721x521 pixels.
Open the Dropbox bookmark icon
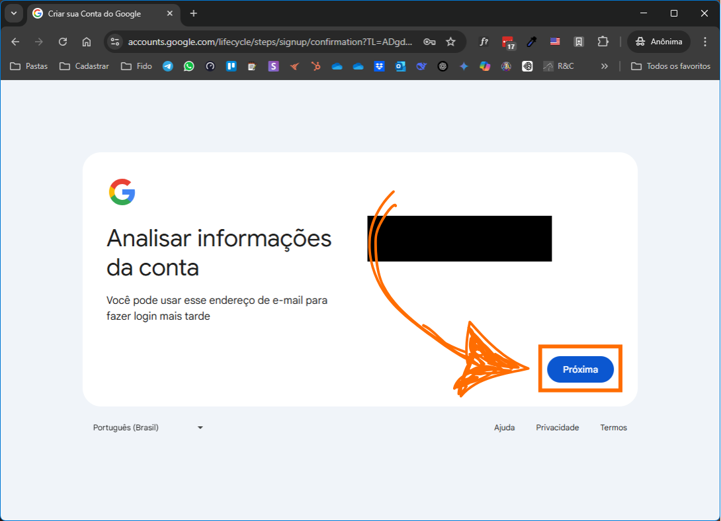(379, 66)
